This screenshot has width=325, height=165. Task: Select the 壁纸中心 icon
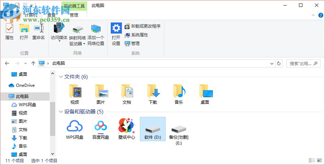(127, 129)
